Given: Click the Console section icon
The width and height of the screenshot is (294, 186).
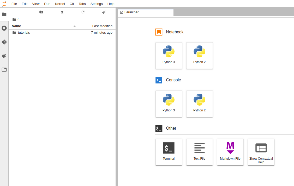Looking at the screenshot, I should tap(159, 80).
